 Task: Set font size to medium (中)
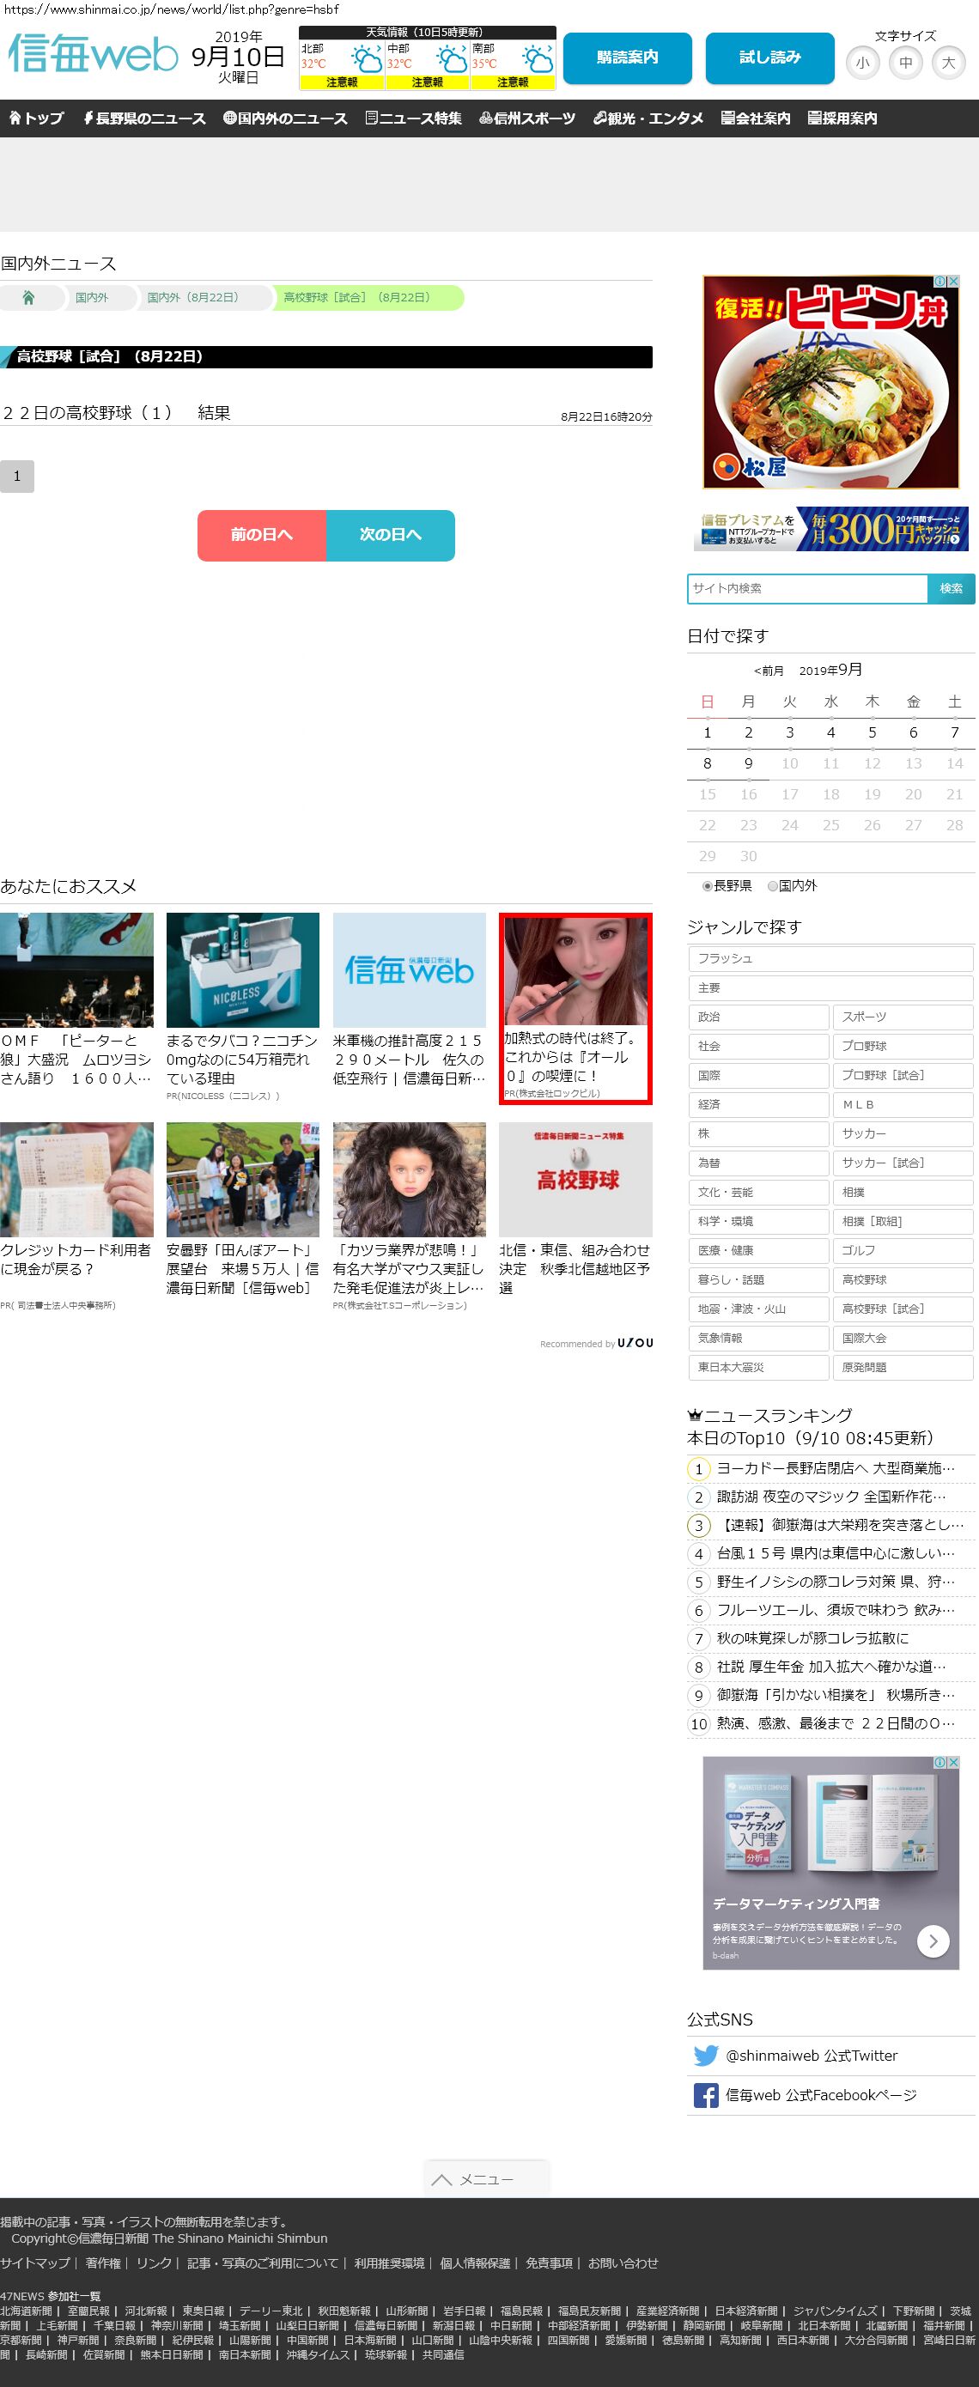tap(906, 63)
